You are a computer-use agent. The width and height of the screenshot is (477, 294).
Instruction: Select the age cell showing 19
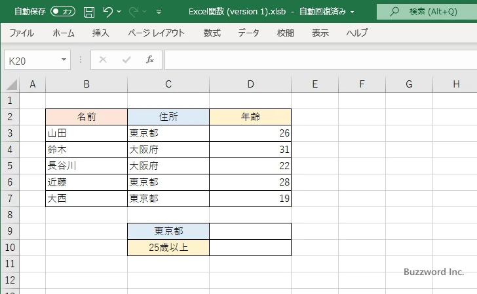[250, 199]
